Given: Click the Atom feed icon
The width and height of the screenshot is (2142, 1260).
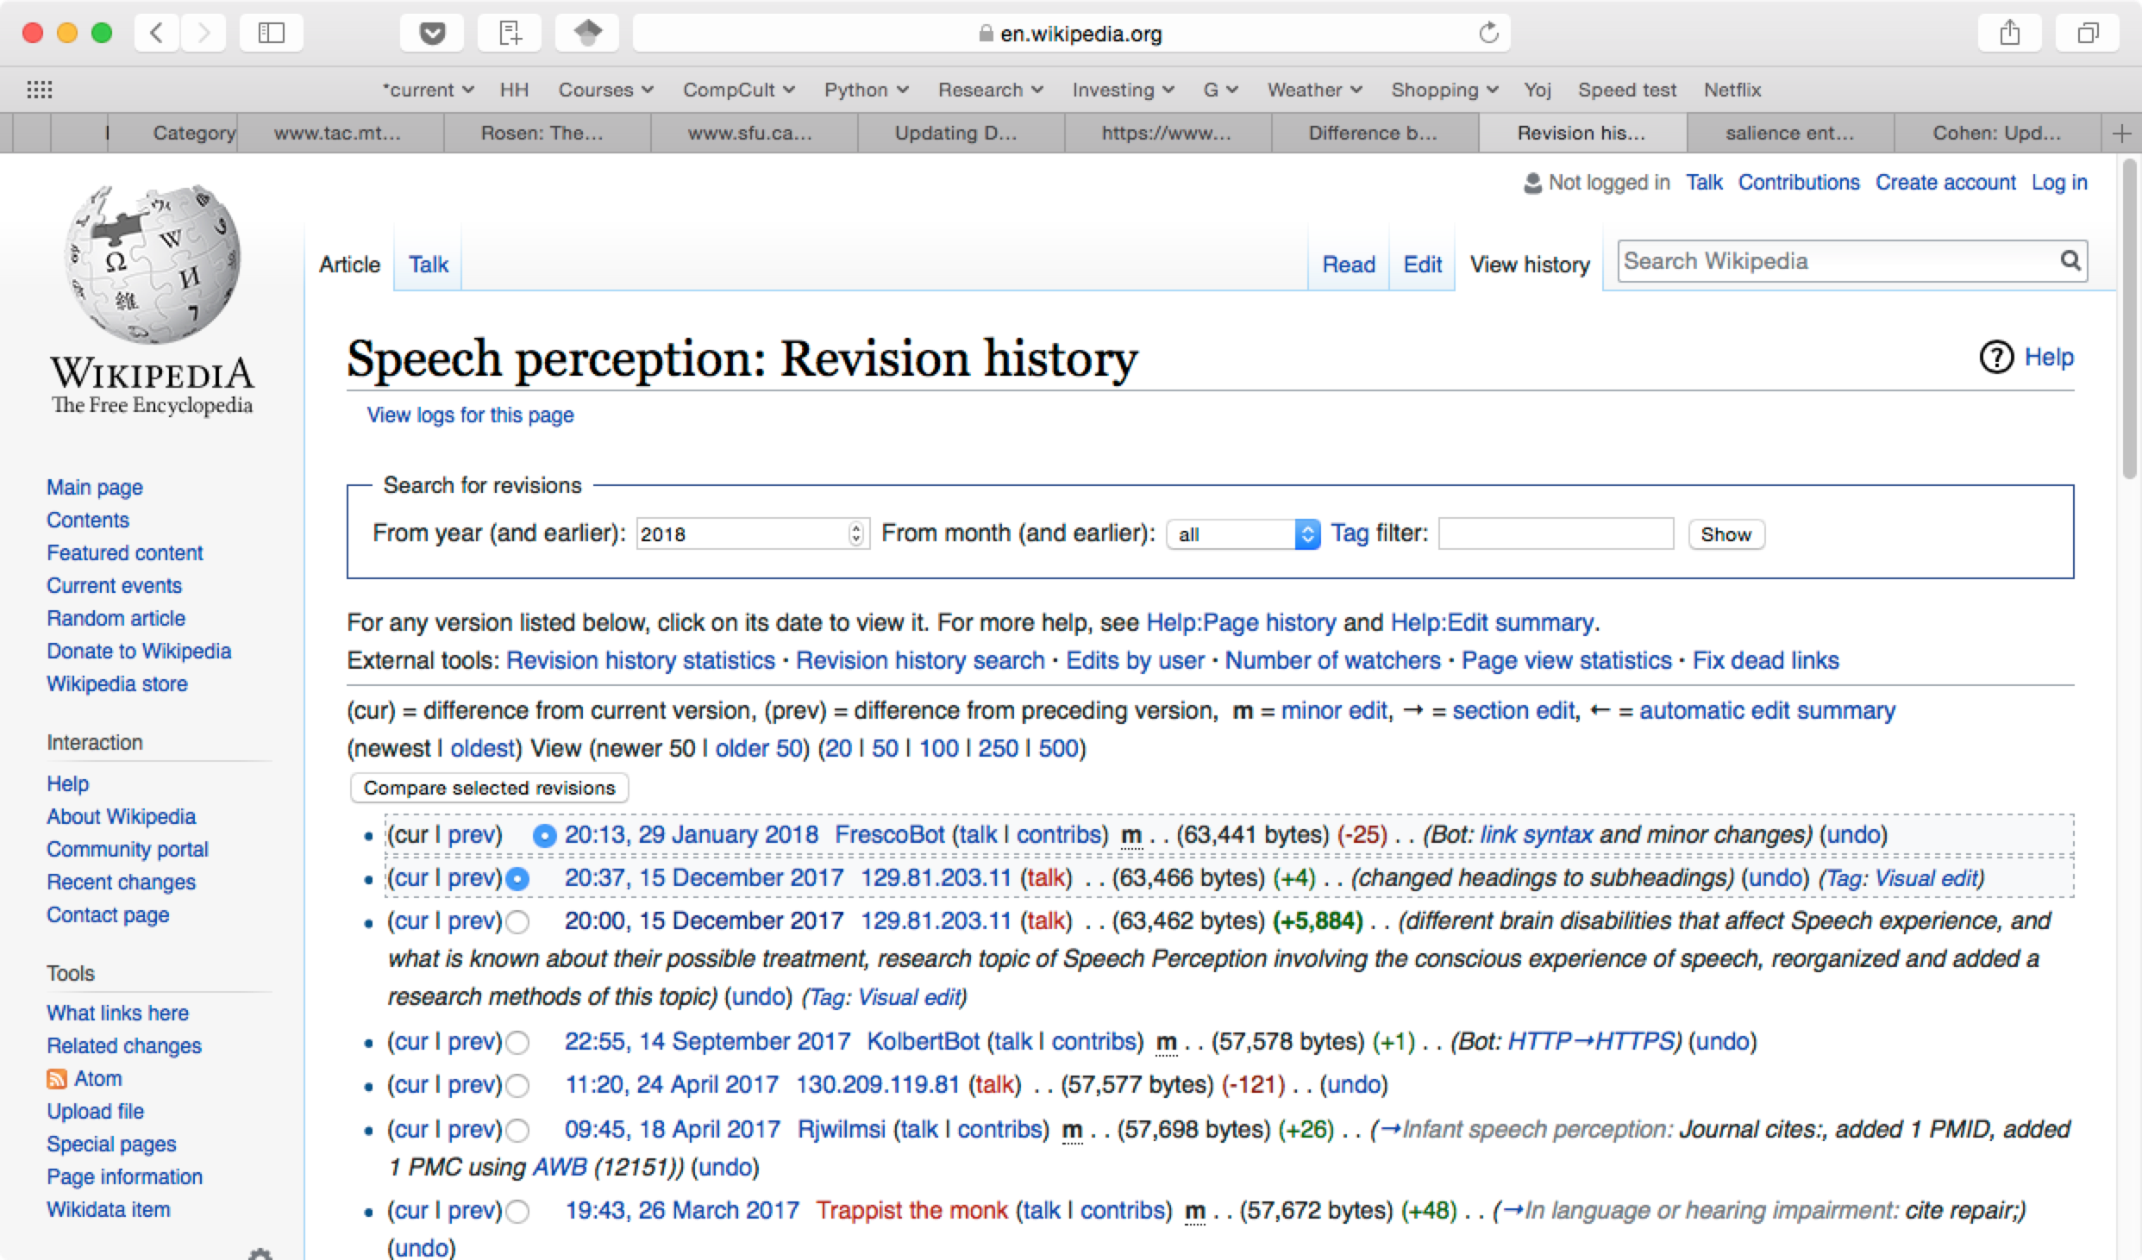Looking at the screenshot, I should point(57,1079).
